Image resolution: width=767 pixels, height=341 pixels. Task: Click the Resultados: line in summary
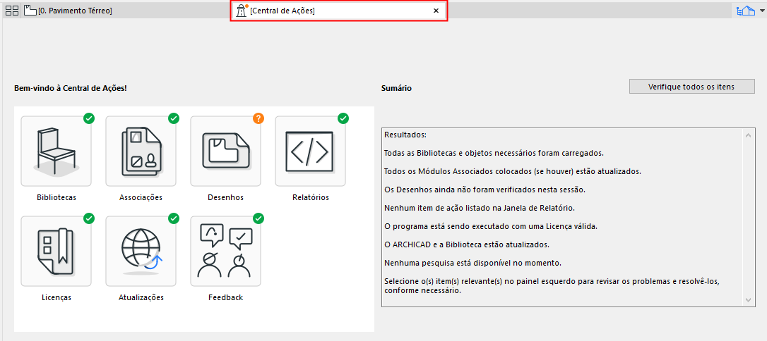pyautogui.click(x=405, y=135)
